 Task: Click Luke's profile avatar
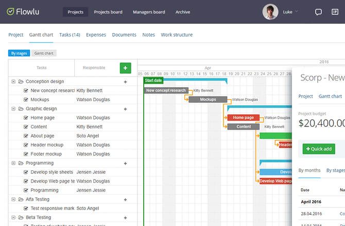[x=270, y=12]
